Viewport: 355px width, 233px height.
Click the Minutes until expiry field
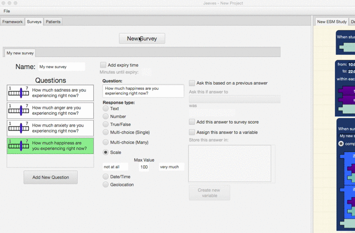coord(146,72)
